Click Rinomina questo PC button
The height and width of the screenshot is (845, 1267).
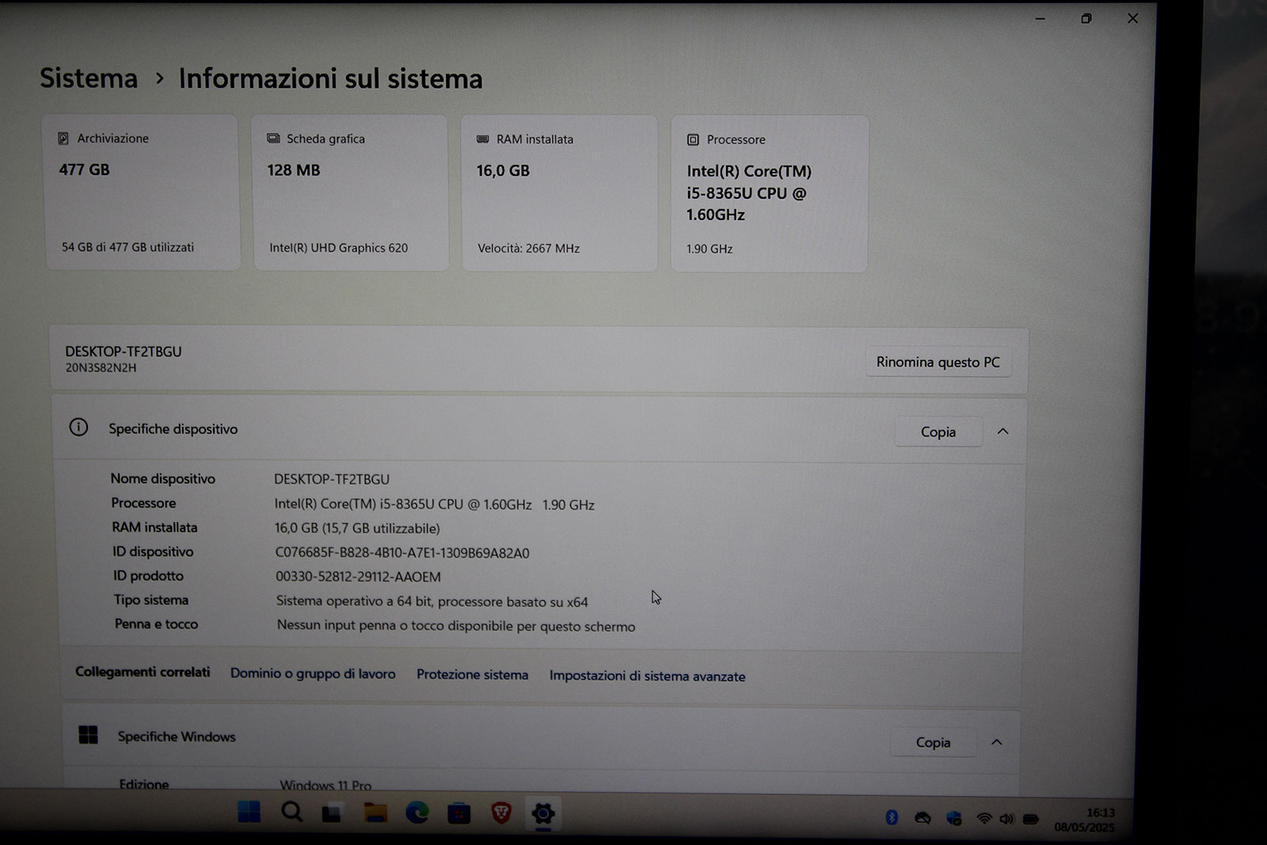click(938, 362)
